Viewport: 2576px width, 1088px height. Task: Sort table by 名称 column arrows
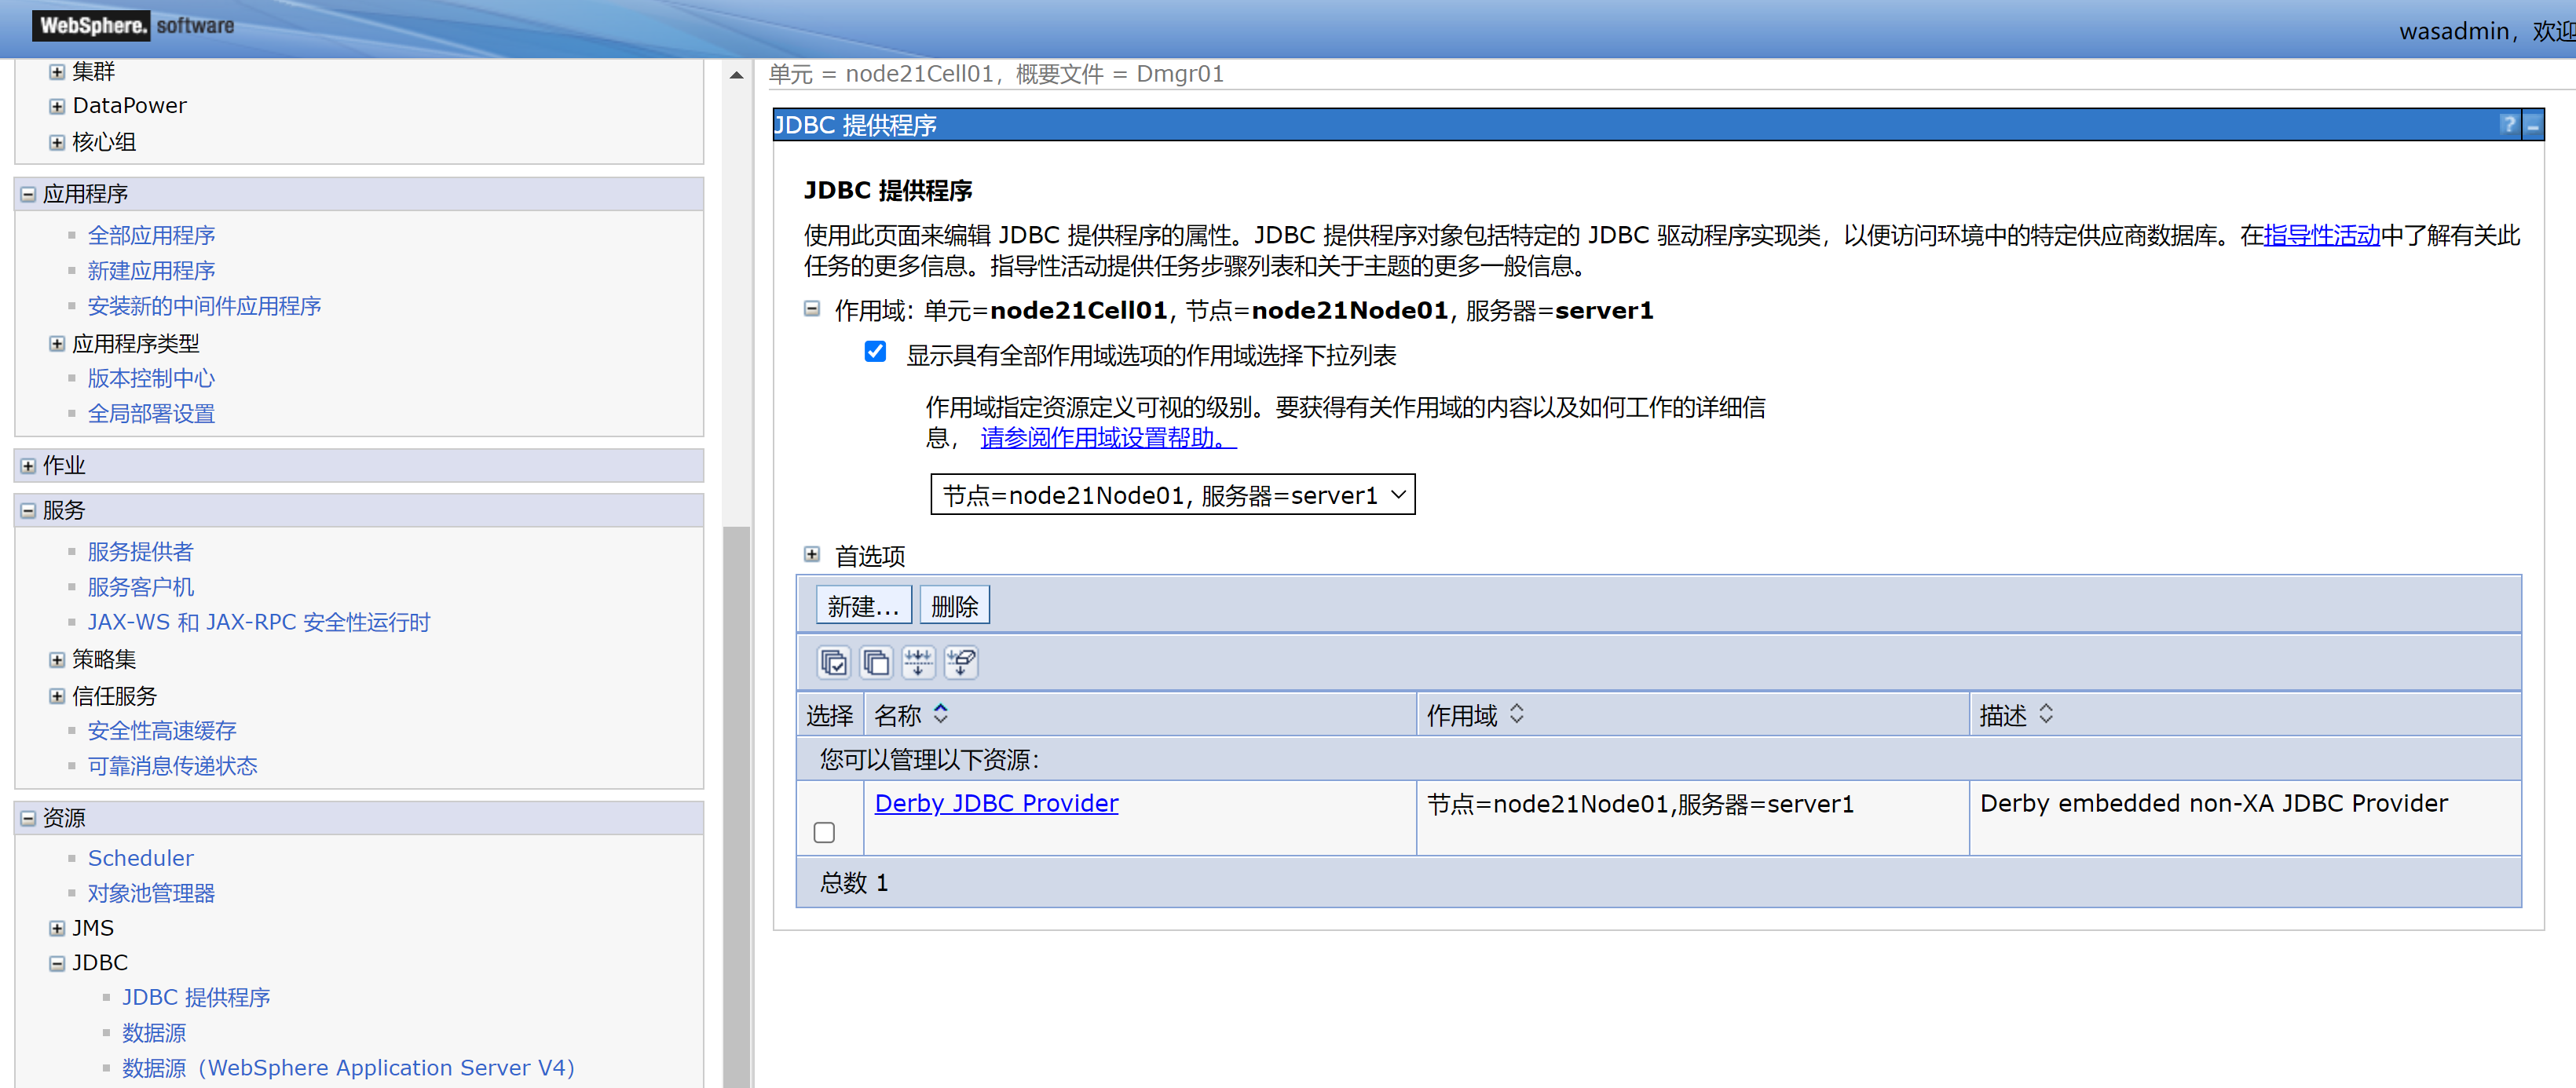click(940, 714)
